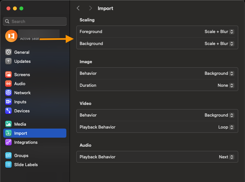Image resolution: width=245 pixels, height=182 pixels.
Task: Click the Audio waveform icon
Action: click(8, 84)
